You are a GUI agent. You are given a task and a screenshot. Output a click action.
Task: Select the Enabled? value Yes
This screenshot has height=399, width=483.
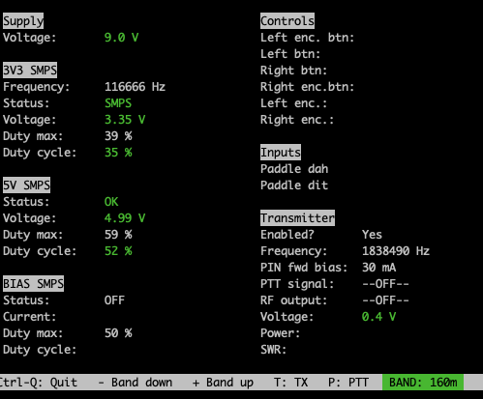point(372,235)
